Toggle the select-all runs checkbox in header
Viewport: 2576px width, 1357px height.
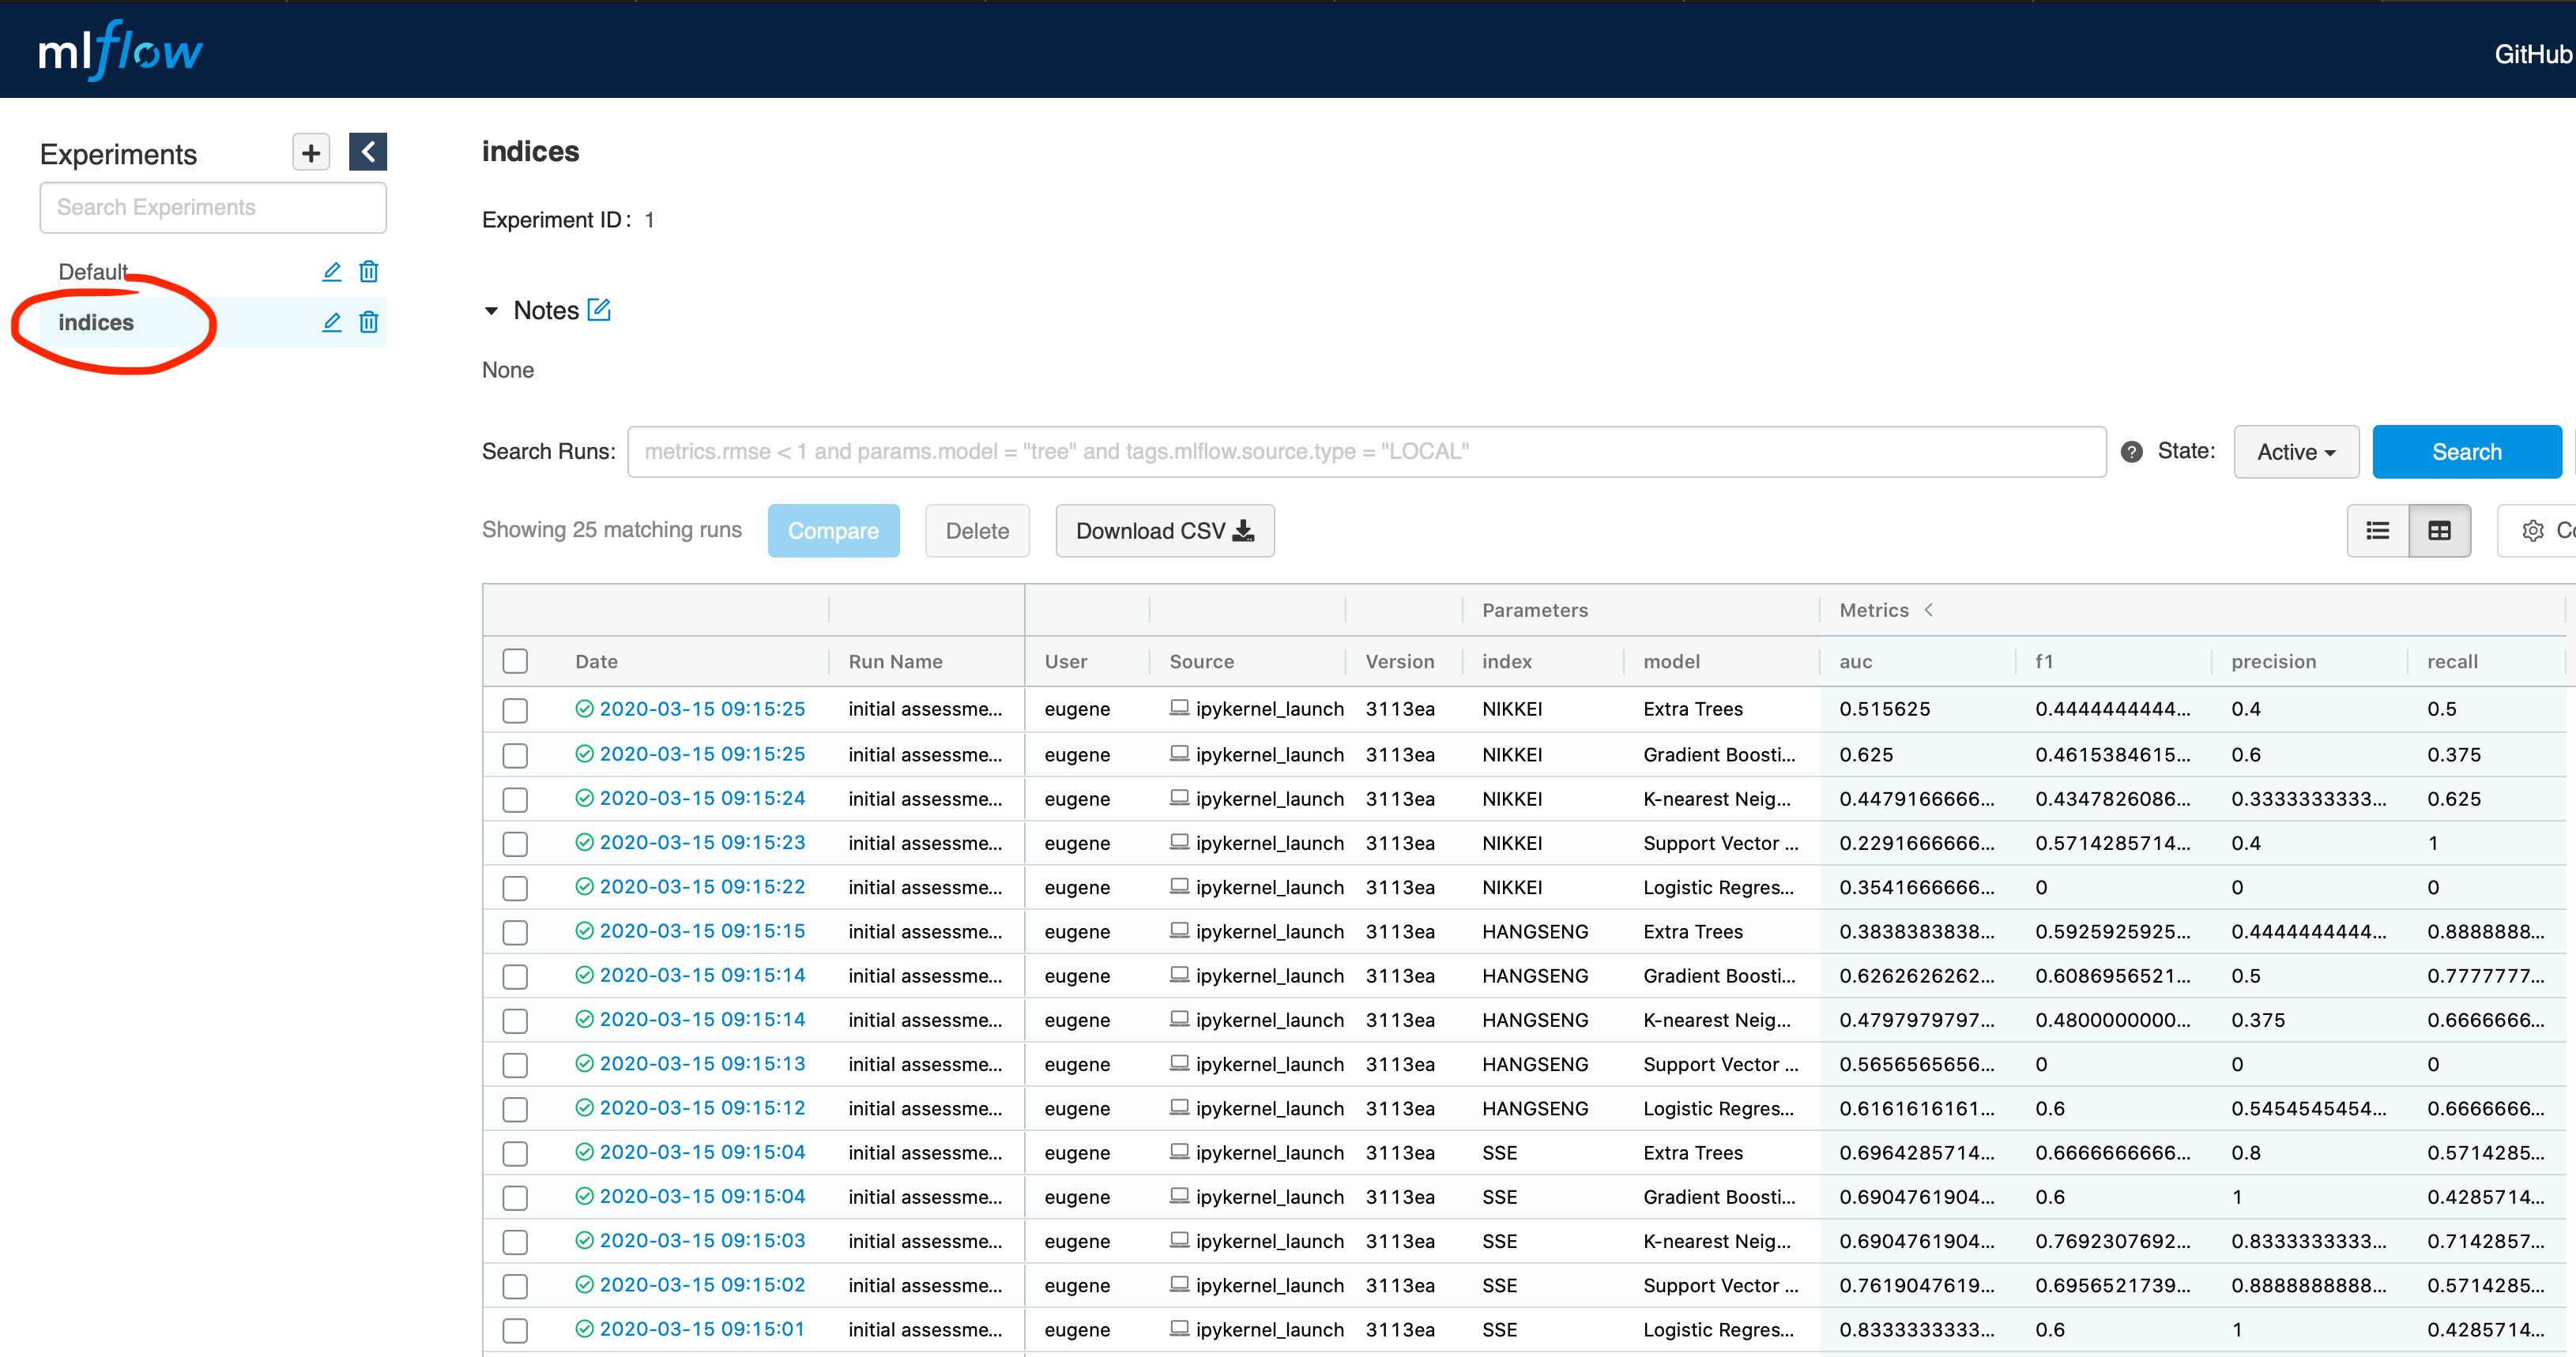[x=515, y=661]
